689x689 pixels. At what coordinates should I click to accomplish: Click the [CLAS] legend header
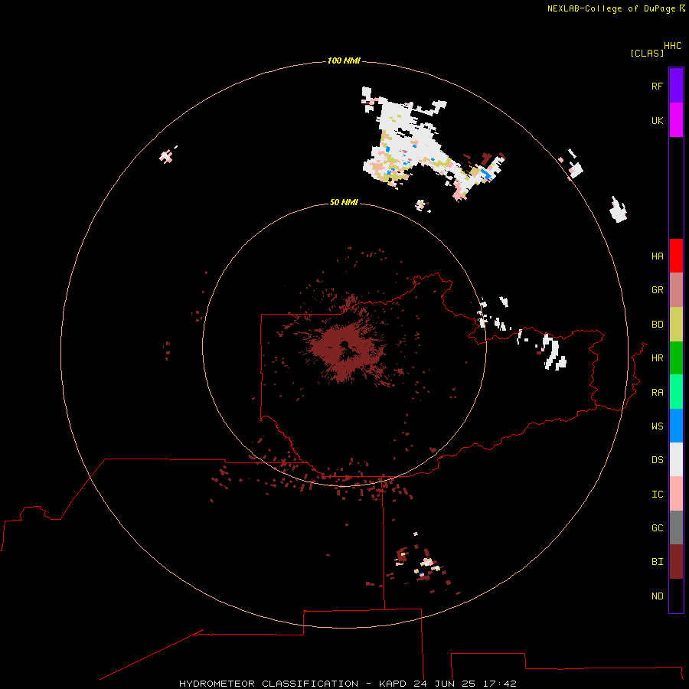[x=647, y=53]
